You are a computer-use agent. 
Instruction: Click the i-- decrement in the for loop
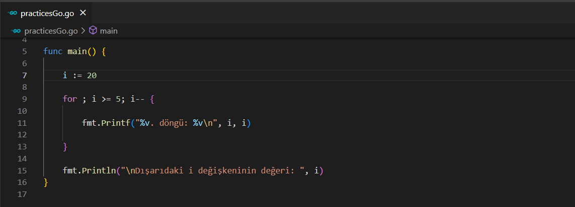click(x=136, y=99)
